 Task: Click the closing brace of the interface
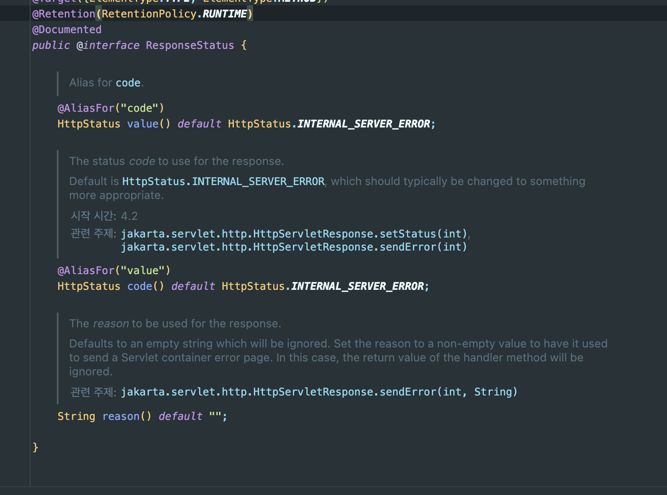(35, 447)
